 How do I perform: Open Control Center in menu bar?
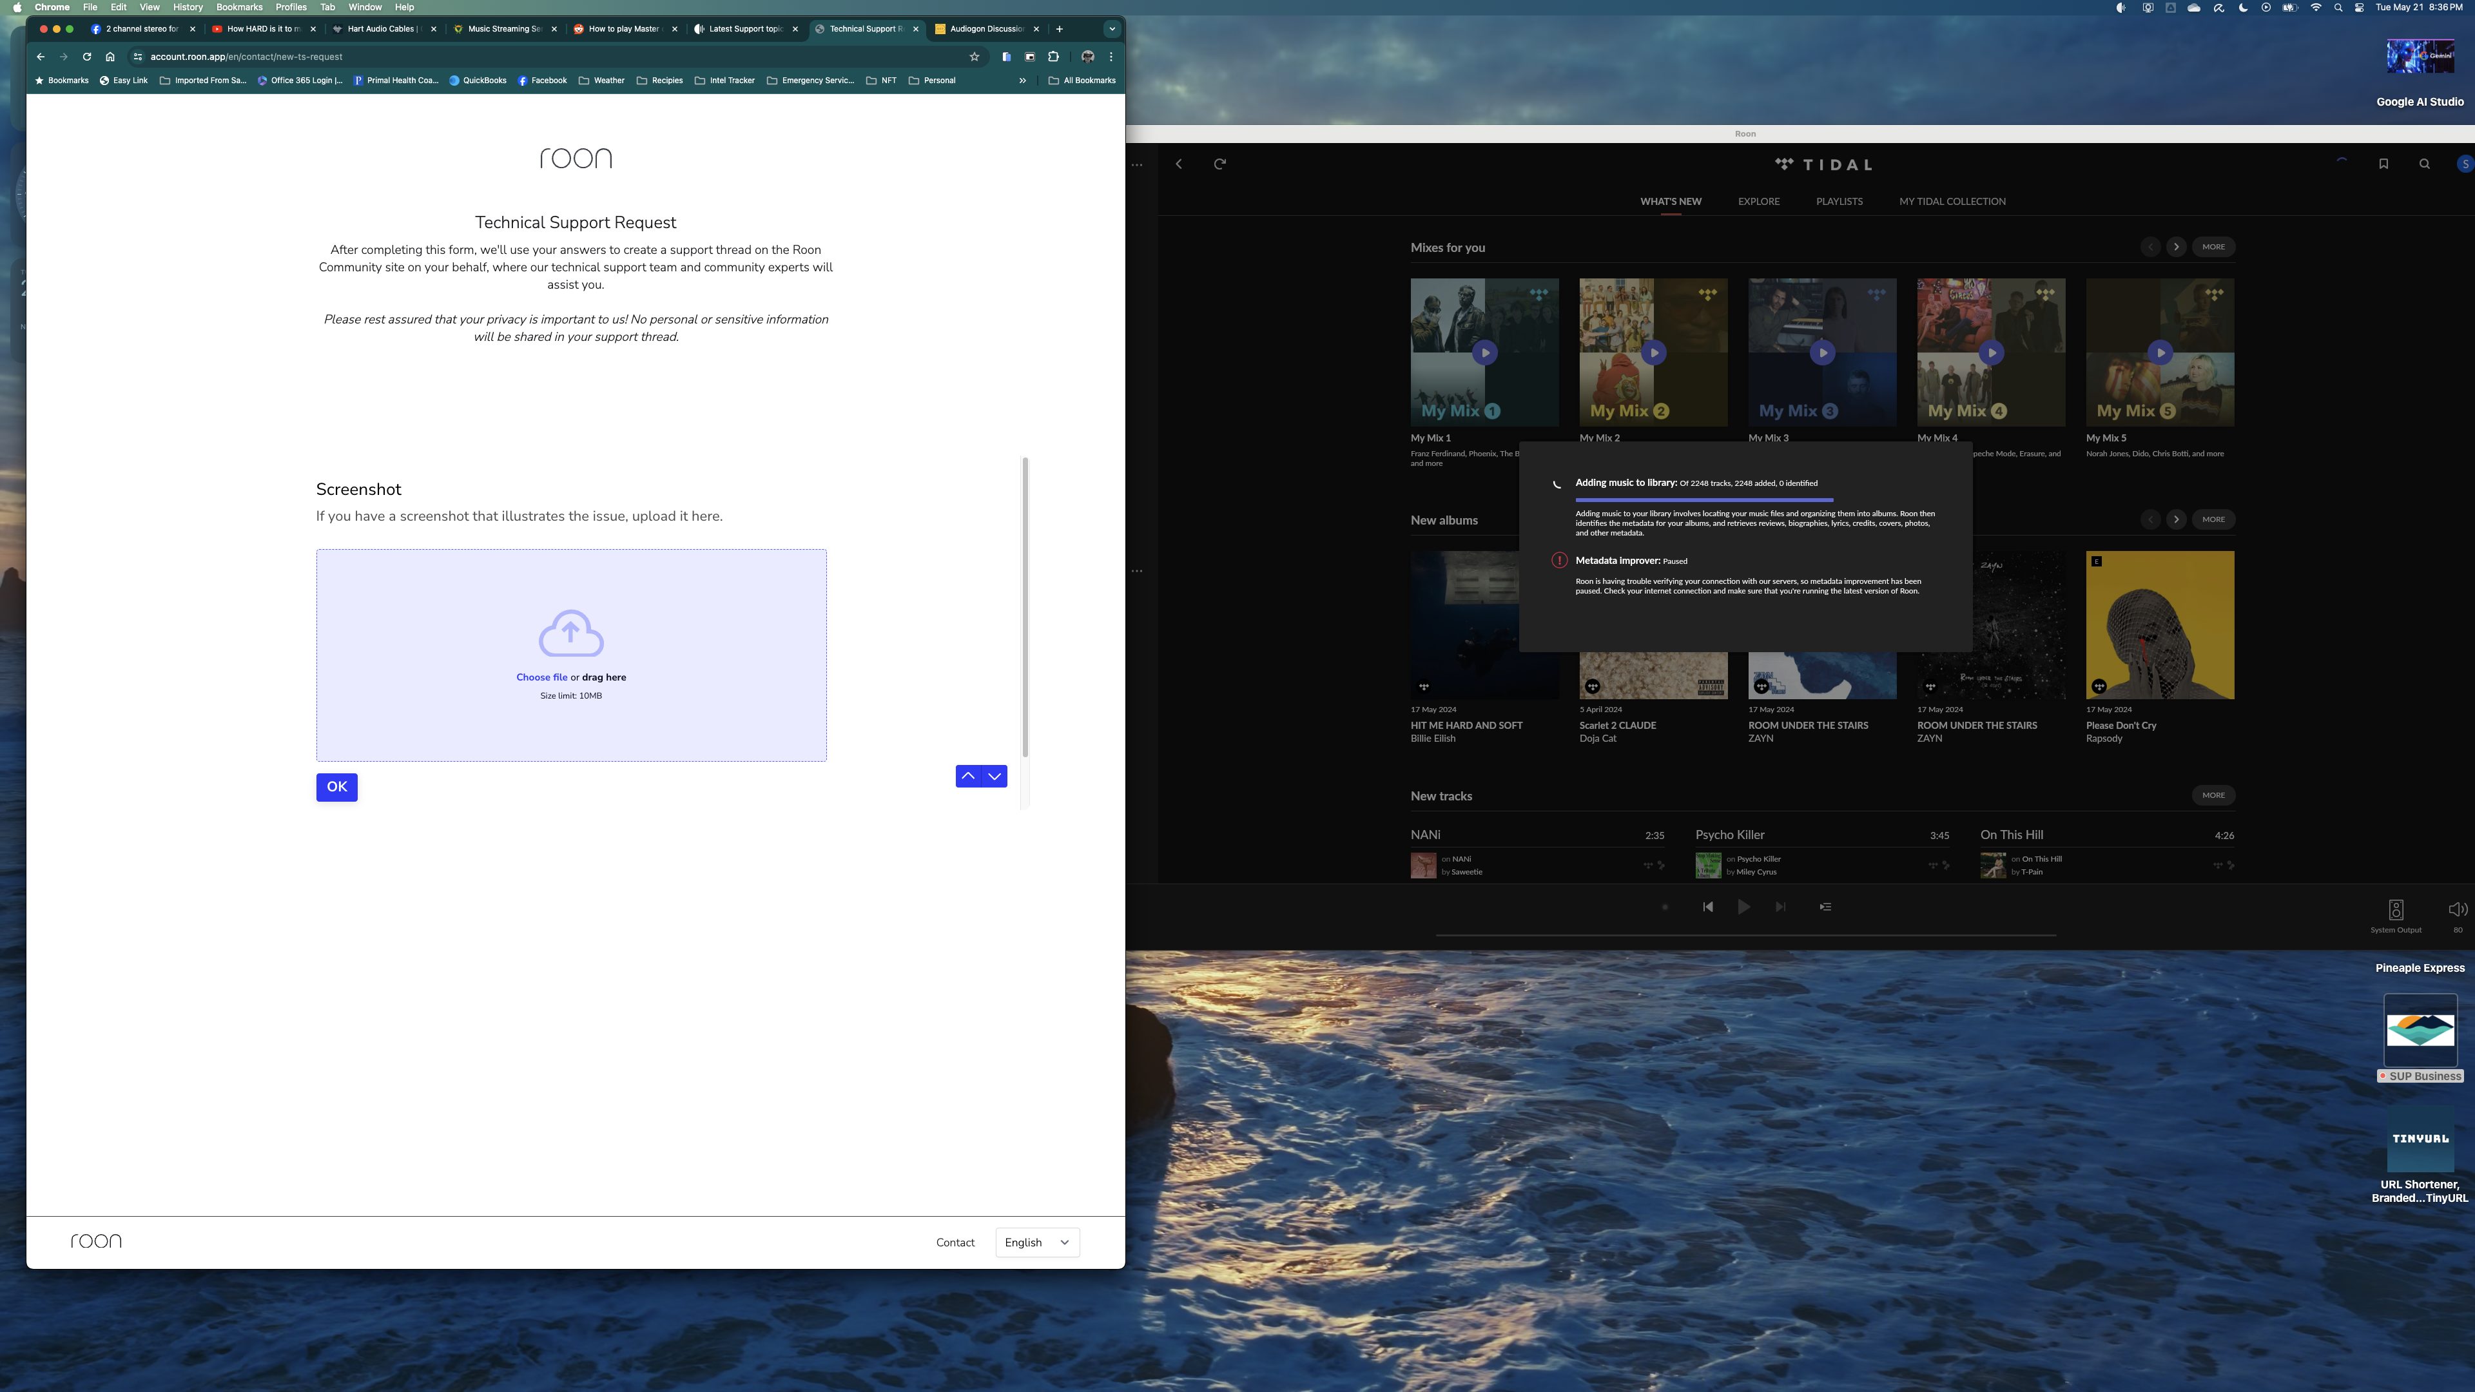pos(2359,6)
